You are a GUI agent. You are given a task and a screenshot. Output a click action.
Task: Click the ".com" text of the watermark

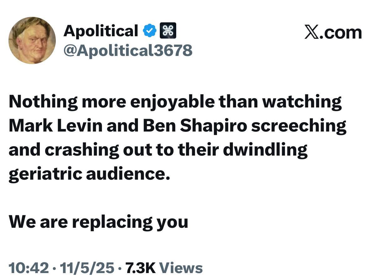tap(342, 33)
